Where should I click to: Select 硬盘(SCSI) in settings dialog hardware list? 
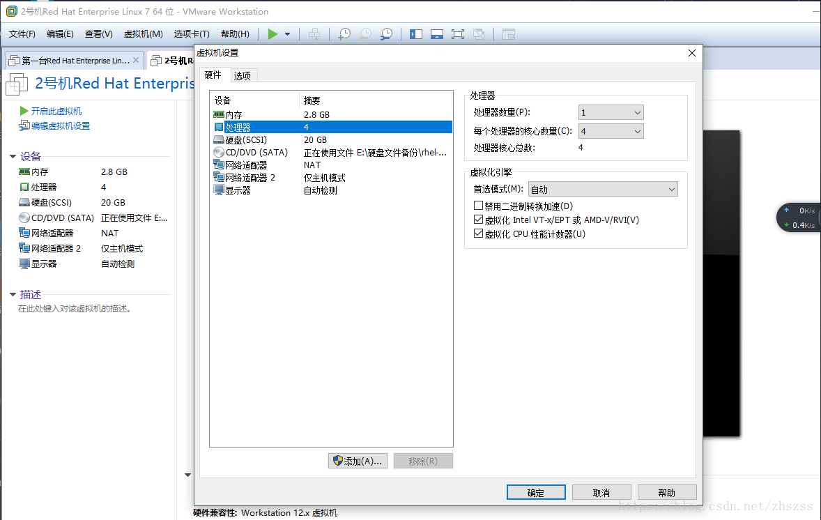332,140
